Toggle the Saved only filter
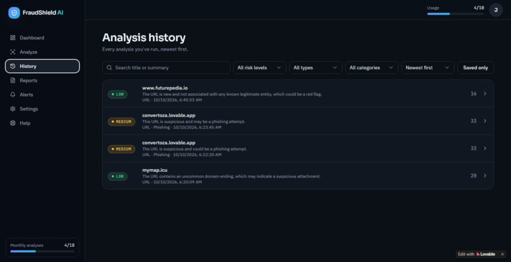Screen dimensions: 511x262 click(x=475, y=67)
